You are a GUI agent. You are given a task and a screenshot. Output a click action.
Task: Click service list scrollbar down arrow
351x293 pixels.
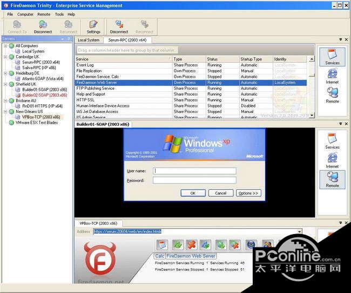[x=312, y=116]
